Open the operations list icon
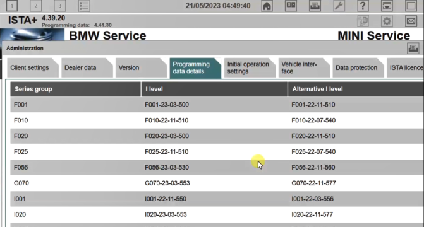 click(84, 6)
